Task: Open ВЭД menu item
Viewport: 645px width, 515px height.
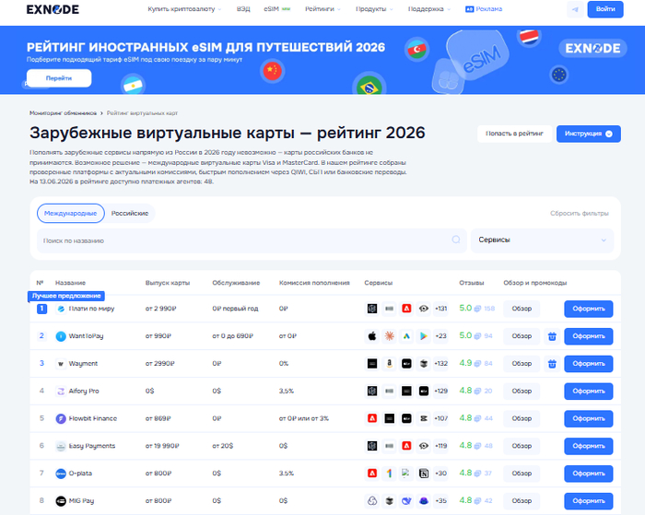Action: pyautogui.click(x=243, y=9)
